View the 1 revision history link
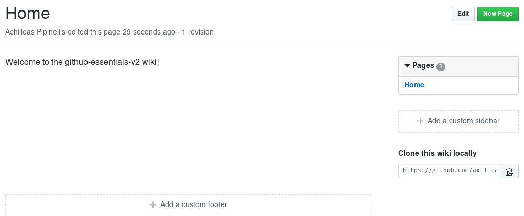524x216 pixels. click(x=198, y=32)
